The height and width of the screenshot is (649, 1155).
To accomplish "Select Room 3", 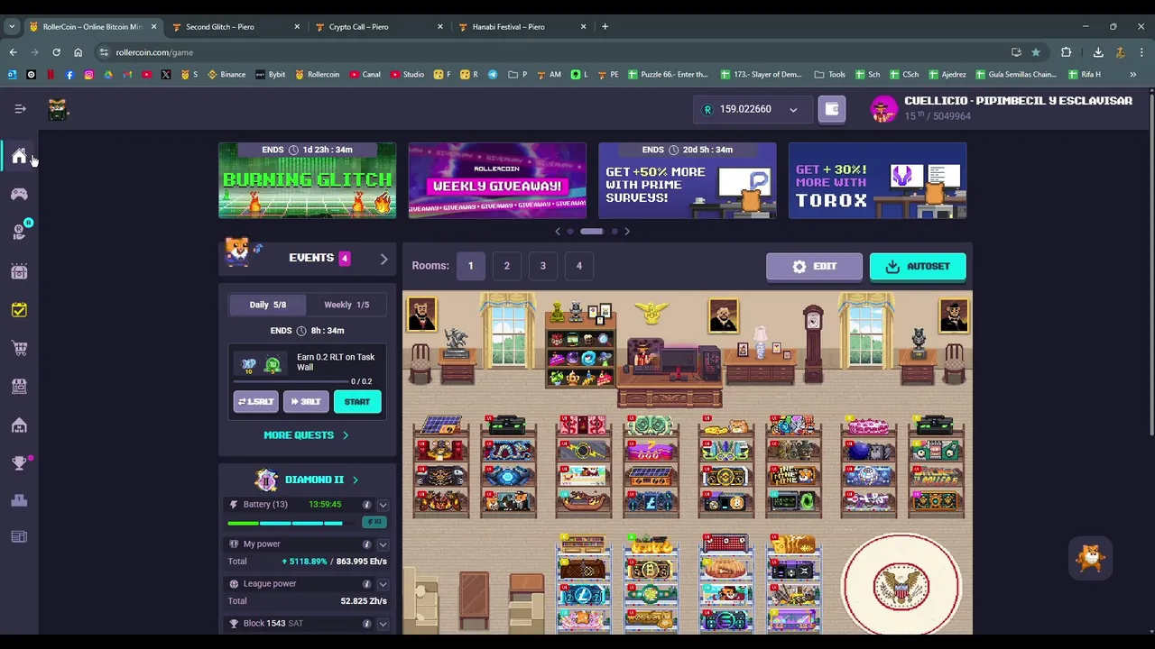I will tap(542, 266).
